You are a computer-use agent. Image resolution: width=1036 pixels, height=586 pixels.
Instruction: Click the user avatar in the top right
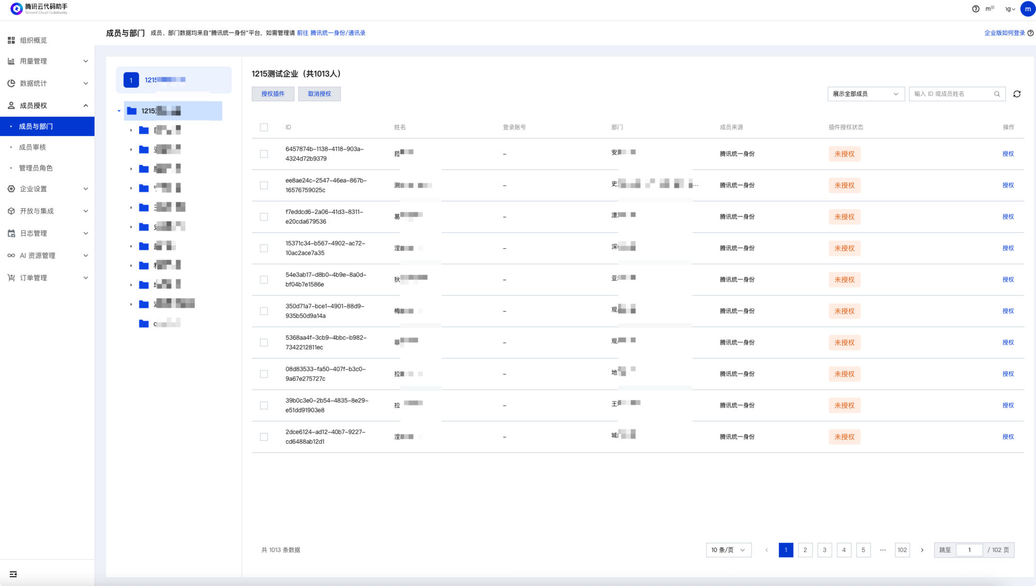[x=1027, y=9]
